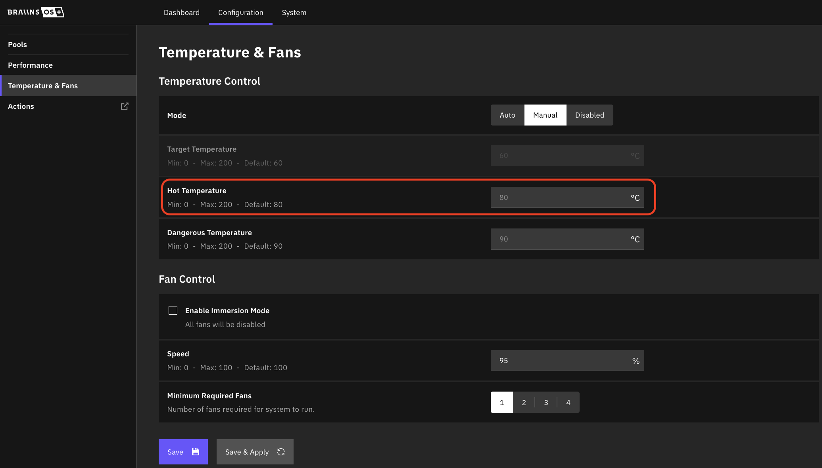This screenshot has width=822, height=468.
Task: Switch to Auto temperature mode
Action: coord(507,115)
